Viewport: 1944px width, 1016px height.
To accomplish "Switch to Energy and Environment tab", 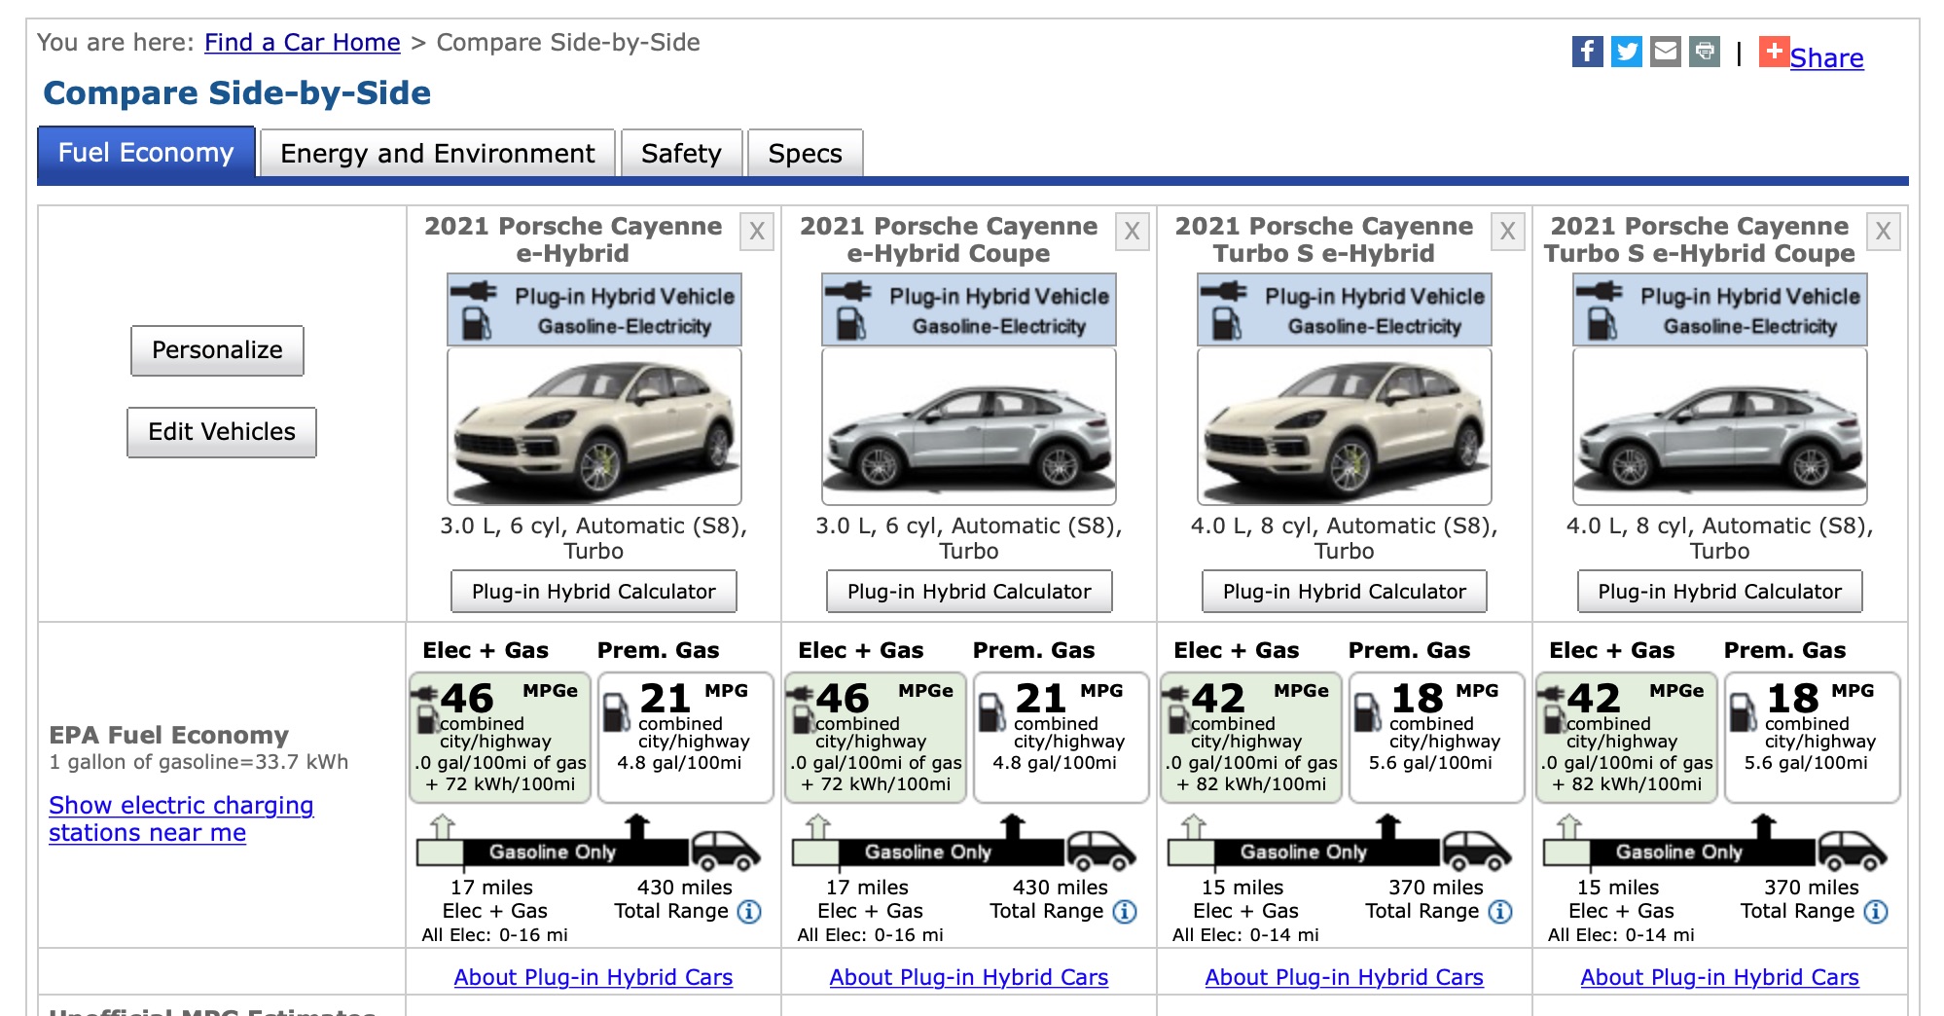I will (x=438, y=154).
